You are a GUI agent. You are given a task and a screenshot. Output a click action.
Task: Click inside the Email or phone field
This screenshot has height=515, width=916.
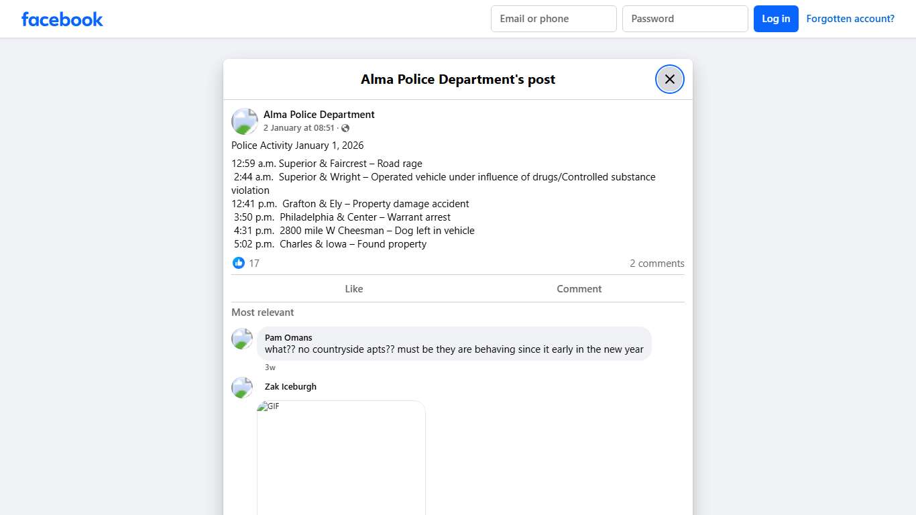tap(553, 18)
